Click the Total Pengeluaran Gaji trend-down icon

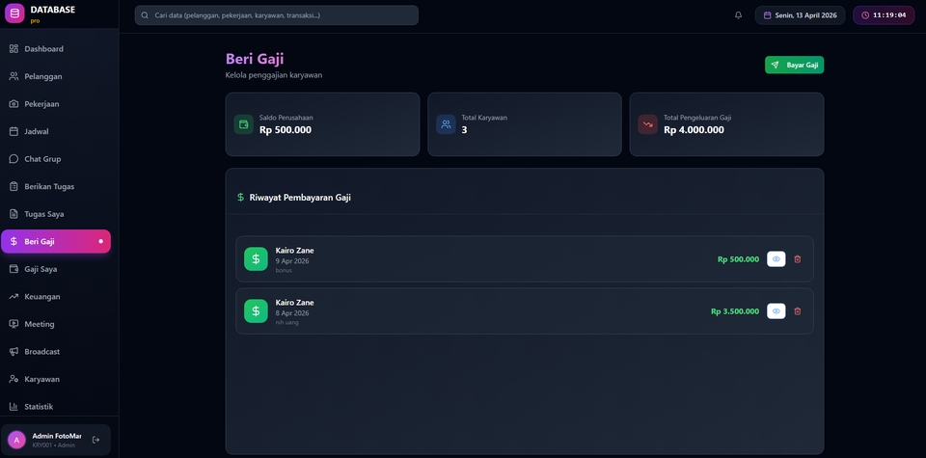[648, 124]
